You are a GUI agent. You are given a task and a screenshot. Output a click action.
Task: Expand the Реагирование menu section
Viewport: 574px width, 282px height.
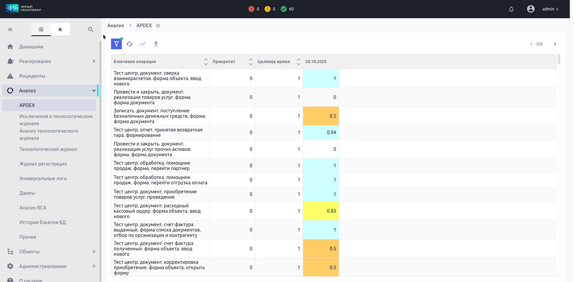[94, 61]
